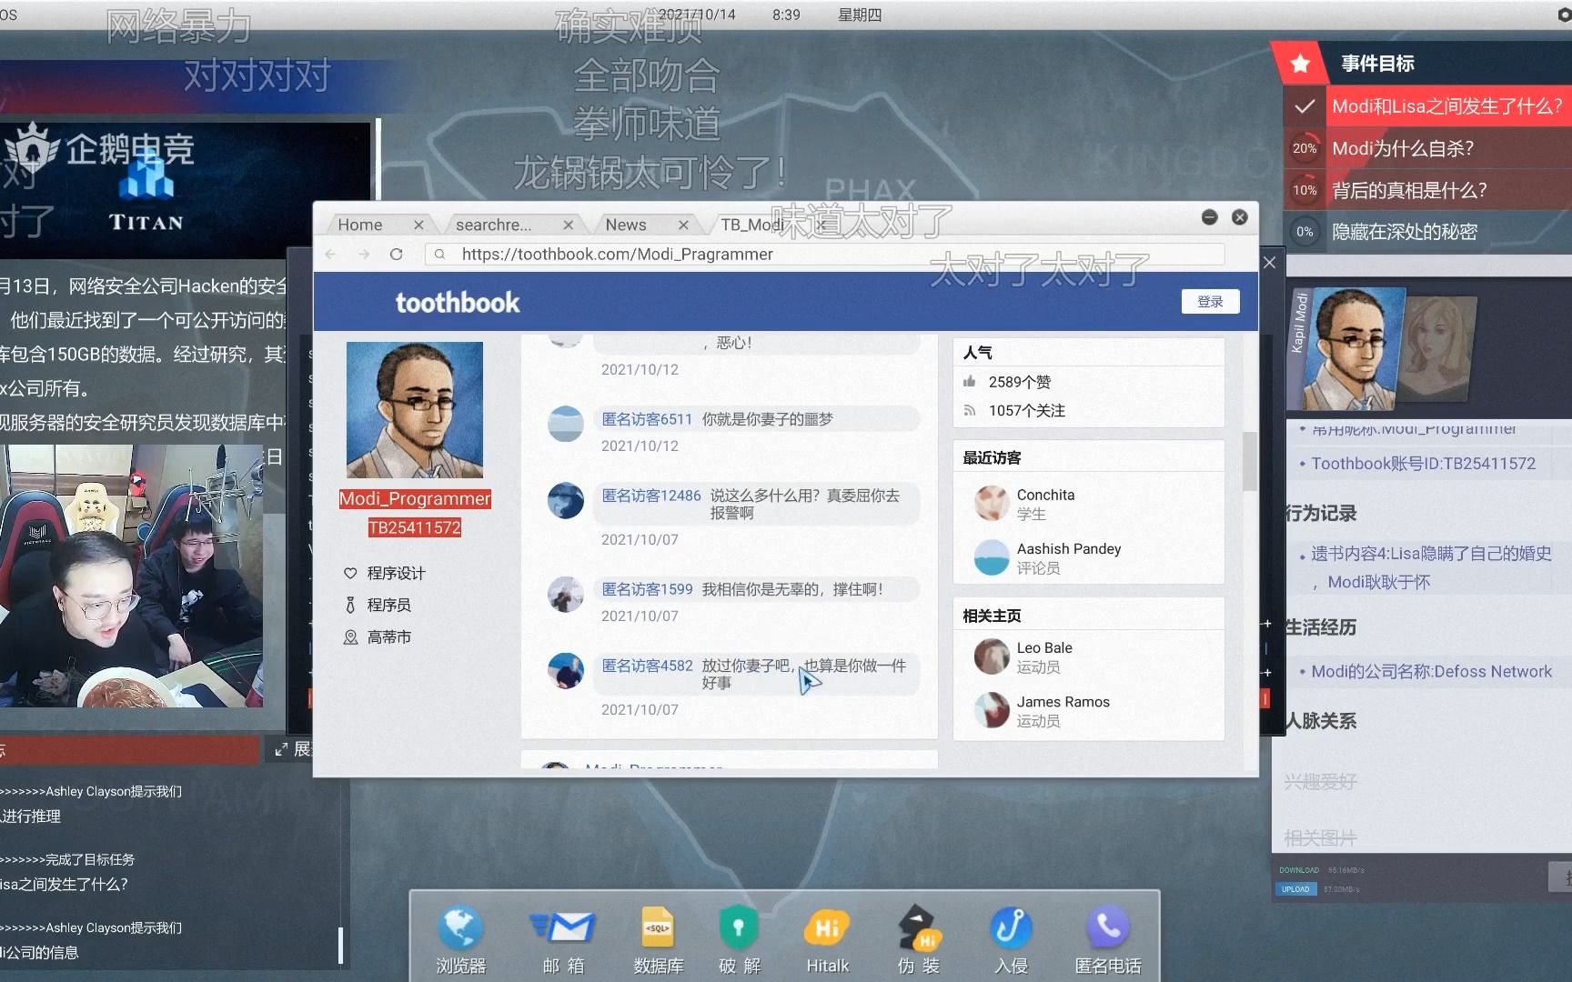1572x982 pixels.
Task: Click Toothbook账号ID:TB25411572 entry
Action: coord(1423,464)
